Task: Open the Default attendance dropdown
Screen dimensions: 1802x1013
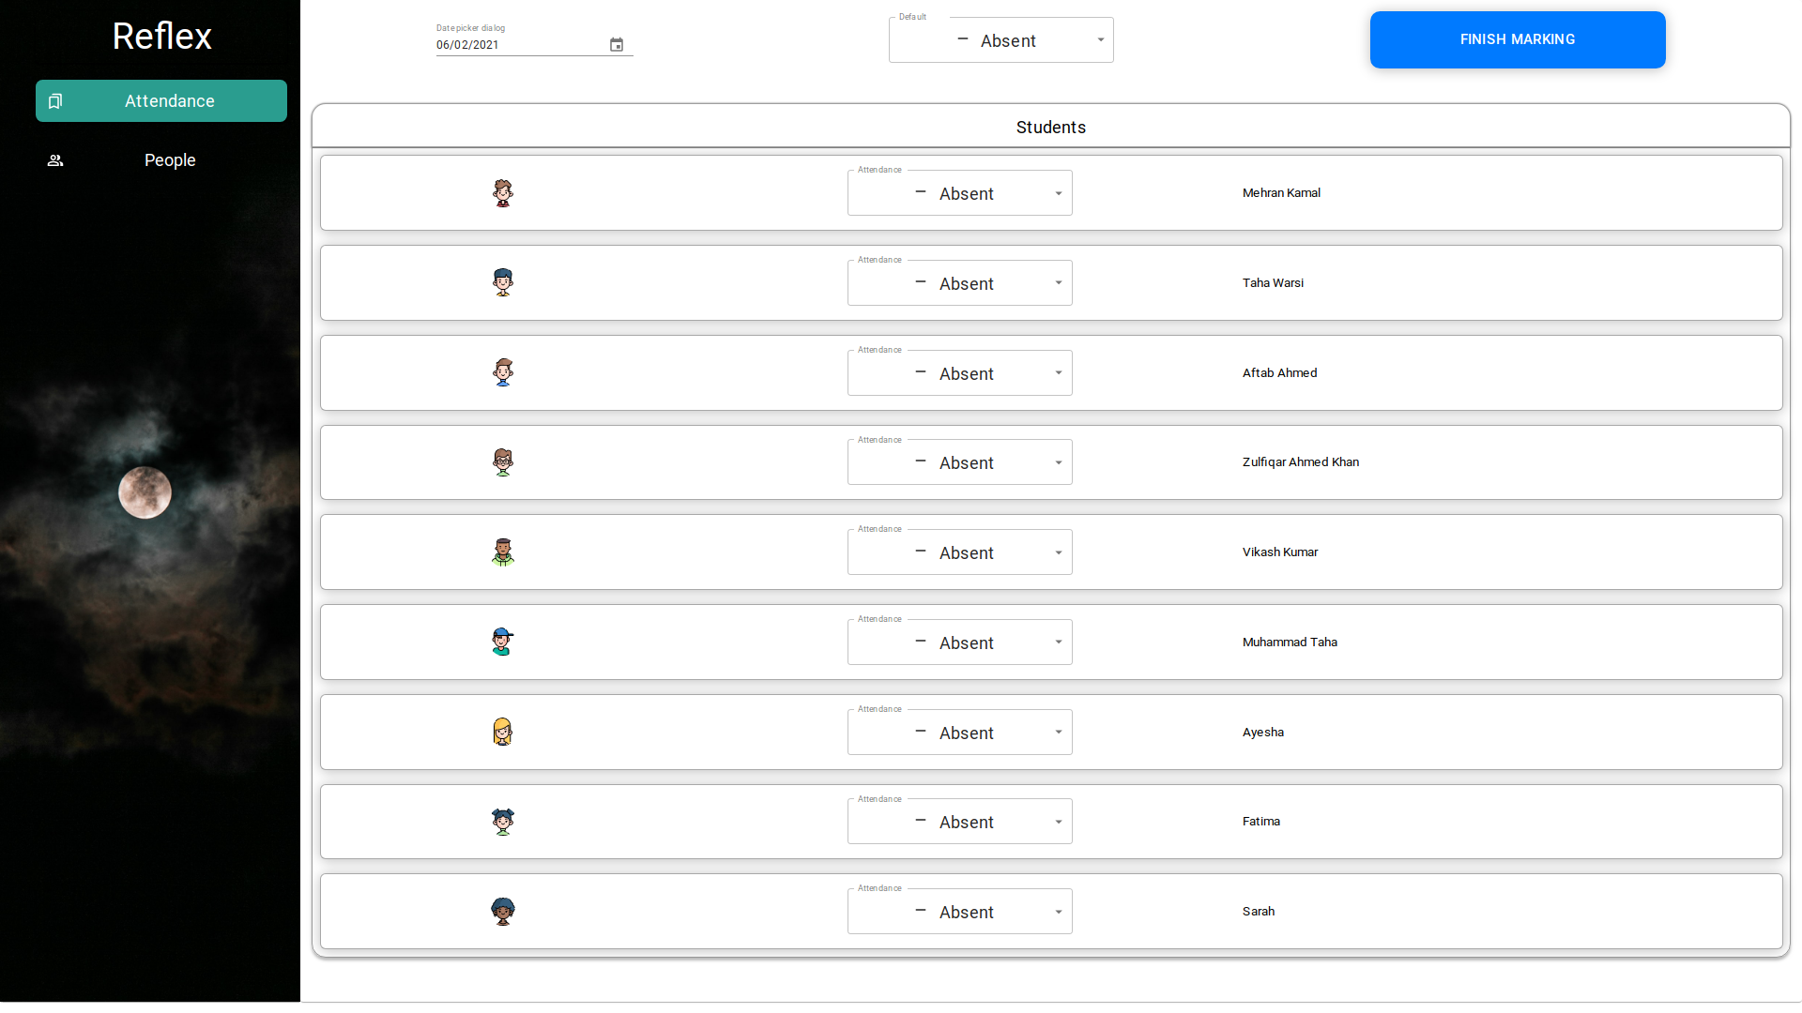Action: 1000,40
